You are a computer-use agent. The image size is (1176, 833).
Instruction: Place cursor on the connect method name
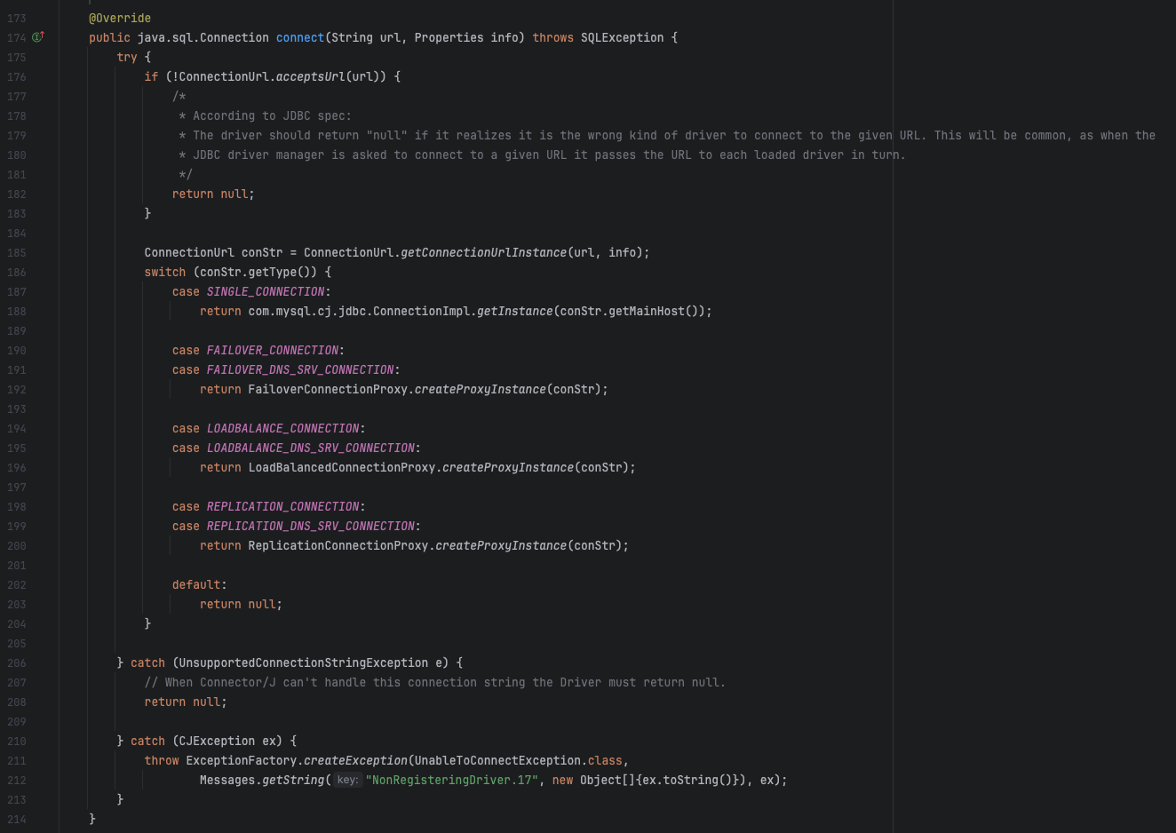click(x=299, y=37)
